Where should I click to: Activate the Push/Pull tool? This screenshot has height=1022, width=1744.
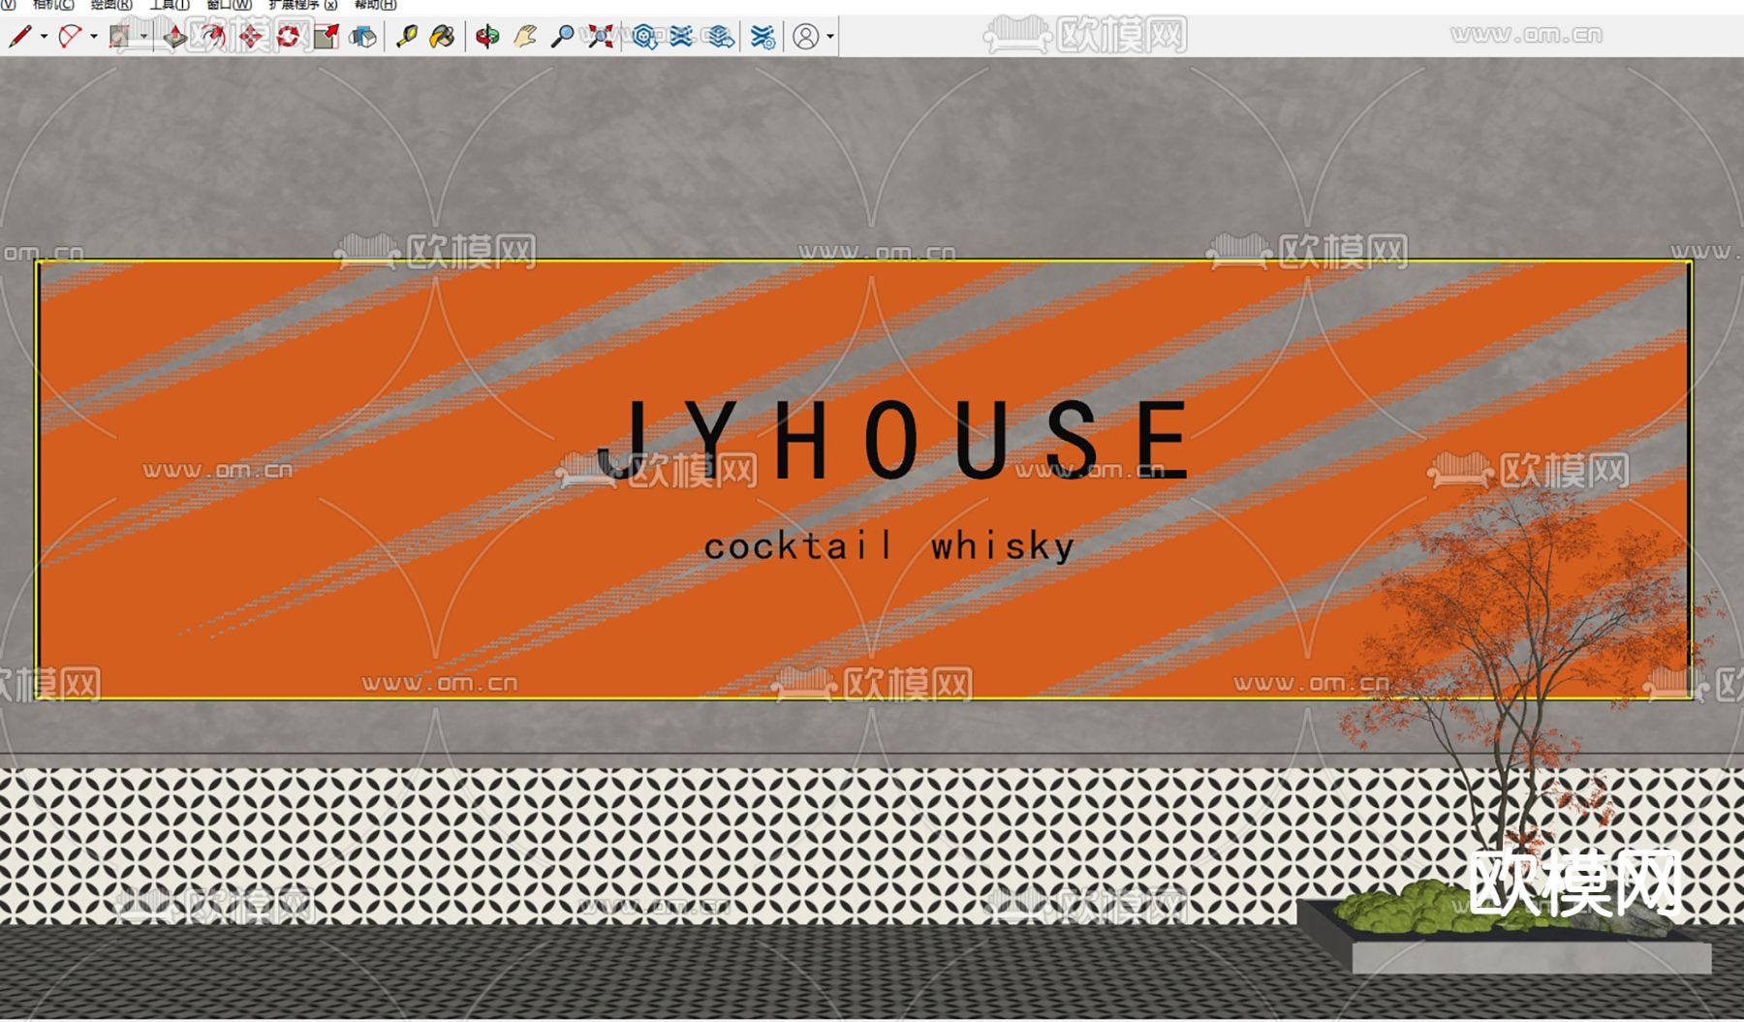coord(175,37)
